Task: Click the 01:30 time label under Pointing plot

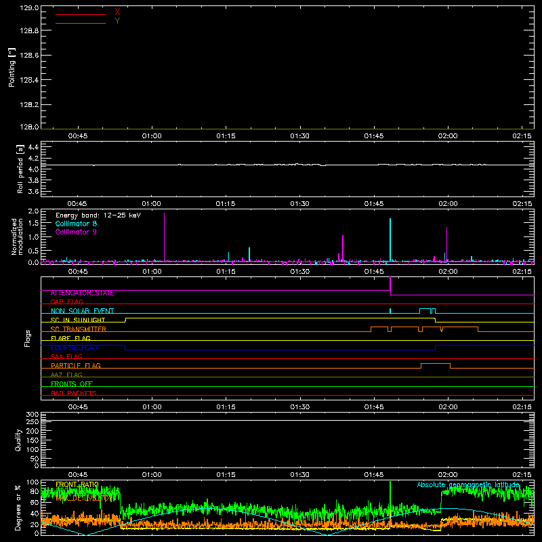Action: click(299, 136)
